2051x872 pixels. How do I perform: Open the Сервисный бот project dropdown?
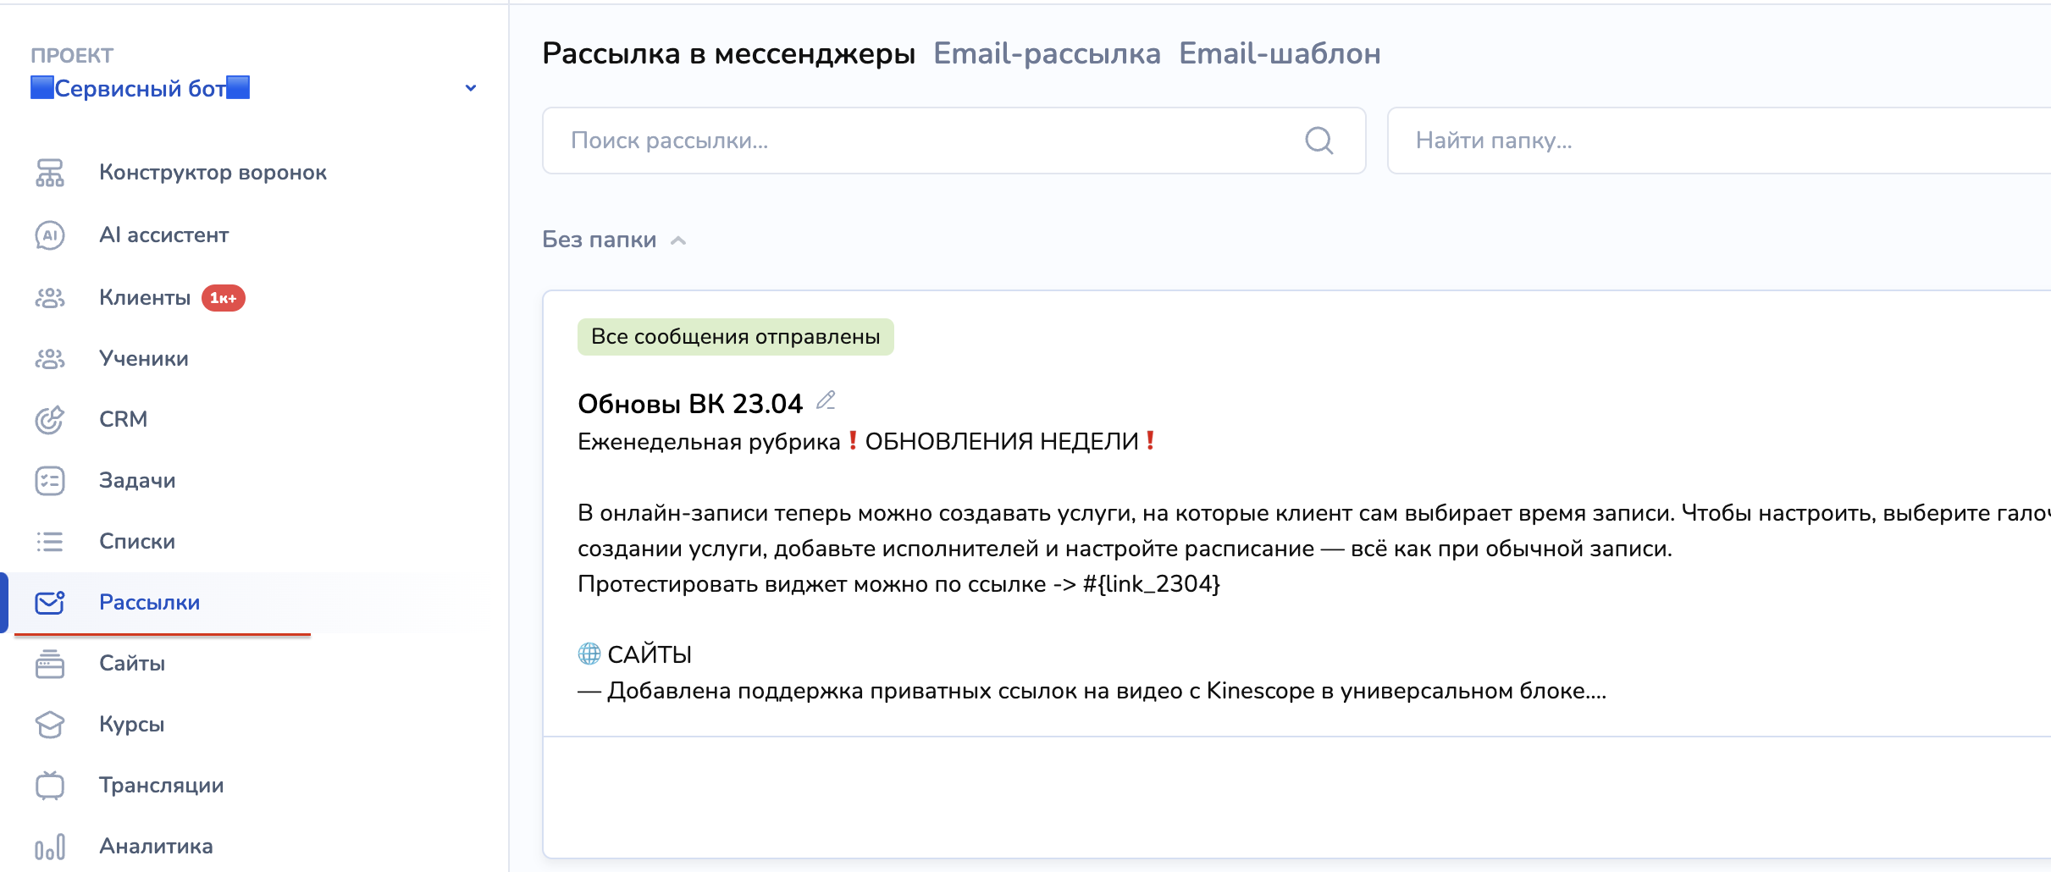[x=141, y=88]
